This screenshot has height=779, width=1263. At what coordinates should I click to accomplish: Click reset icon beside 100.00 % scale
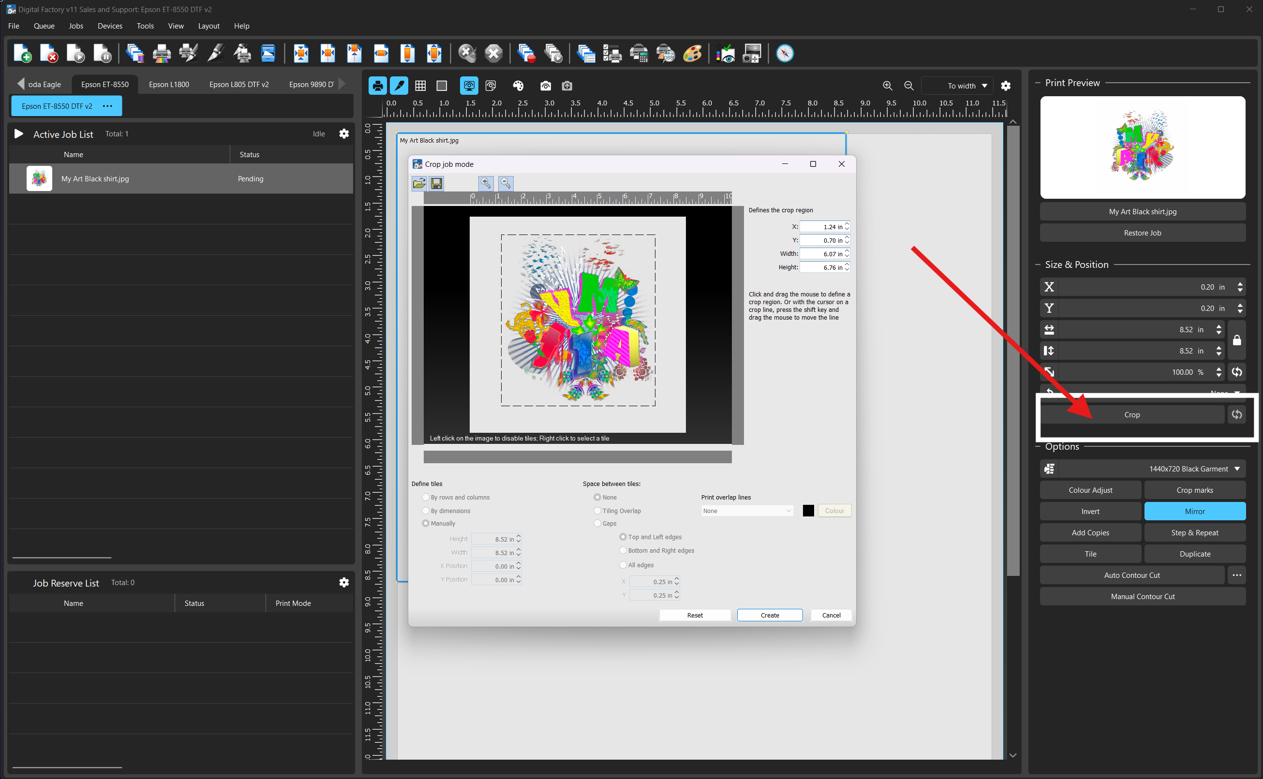[1237, 372]
